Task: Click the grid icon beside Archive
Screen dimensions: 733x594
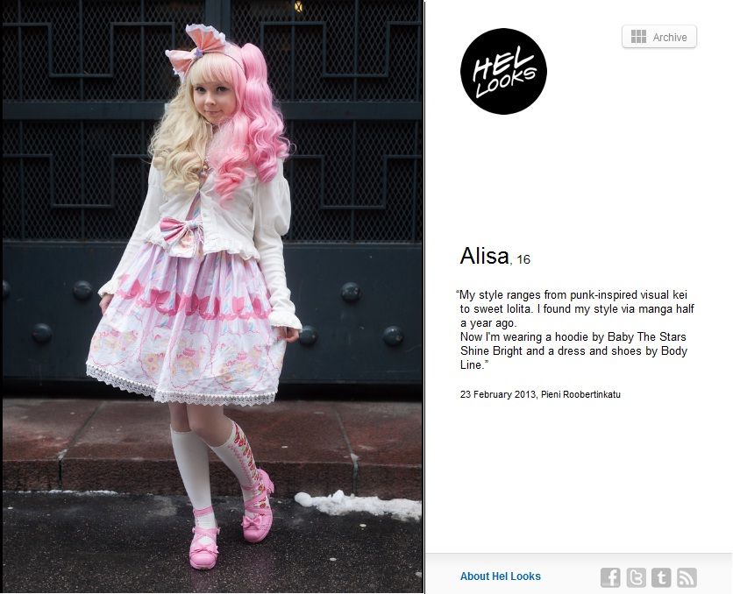Action: [638, 37]
